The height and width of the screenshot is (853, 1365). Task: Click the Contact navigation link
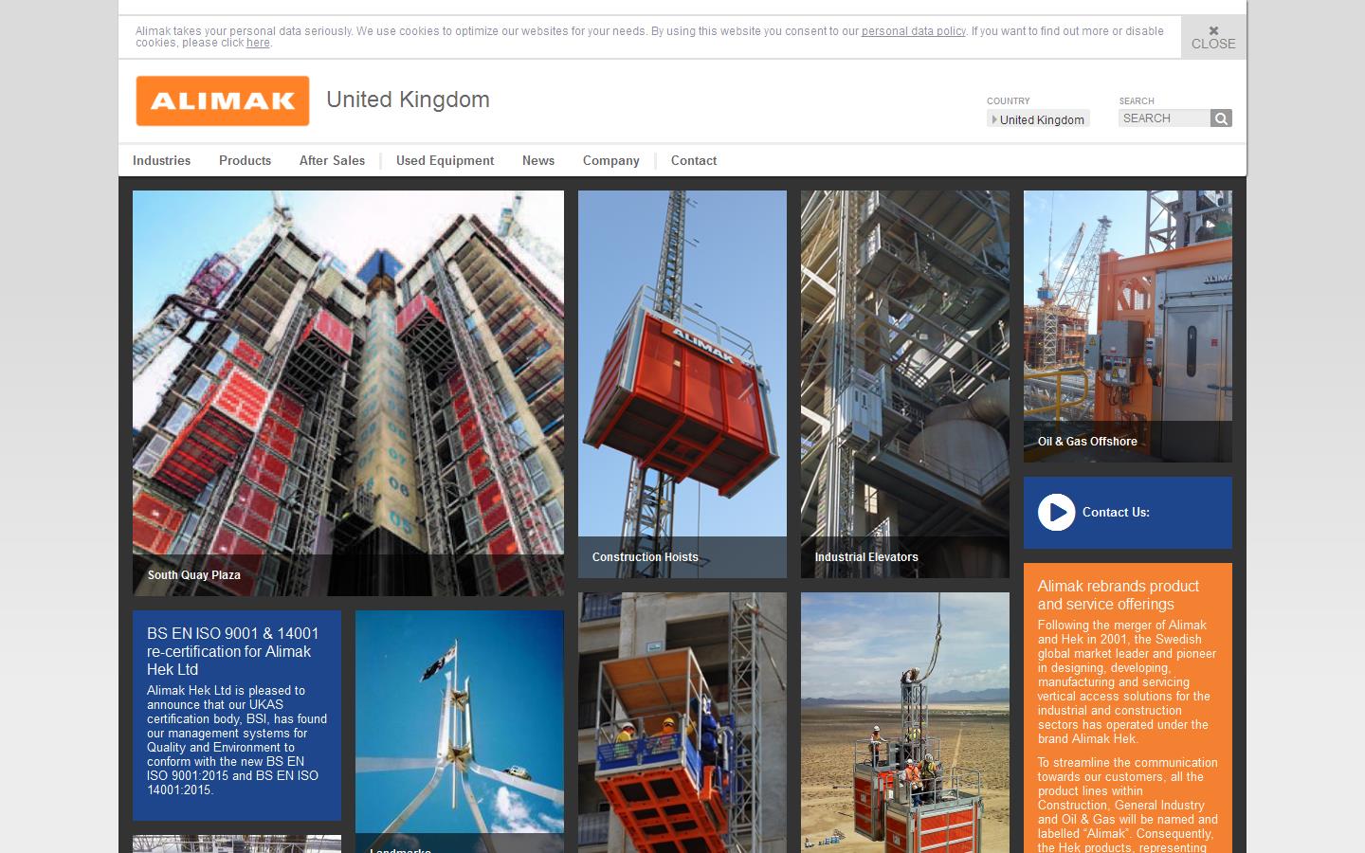693,160
